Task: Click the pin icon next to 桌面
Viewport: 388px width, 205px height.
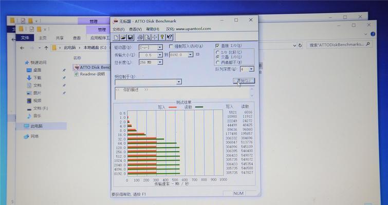Action: coord(64,70)
